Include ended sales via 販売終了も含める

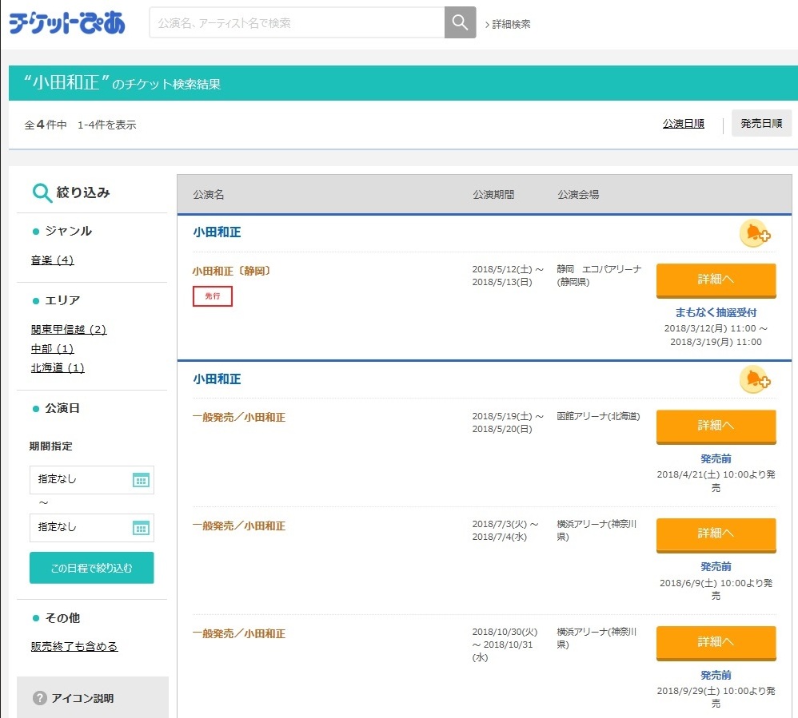[74, 646]
